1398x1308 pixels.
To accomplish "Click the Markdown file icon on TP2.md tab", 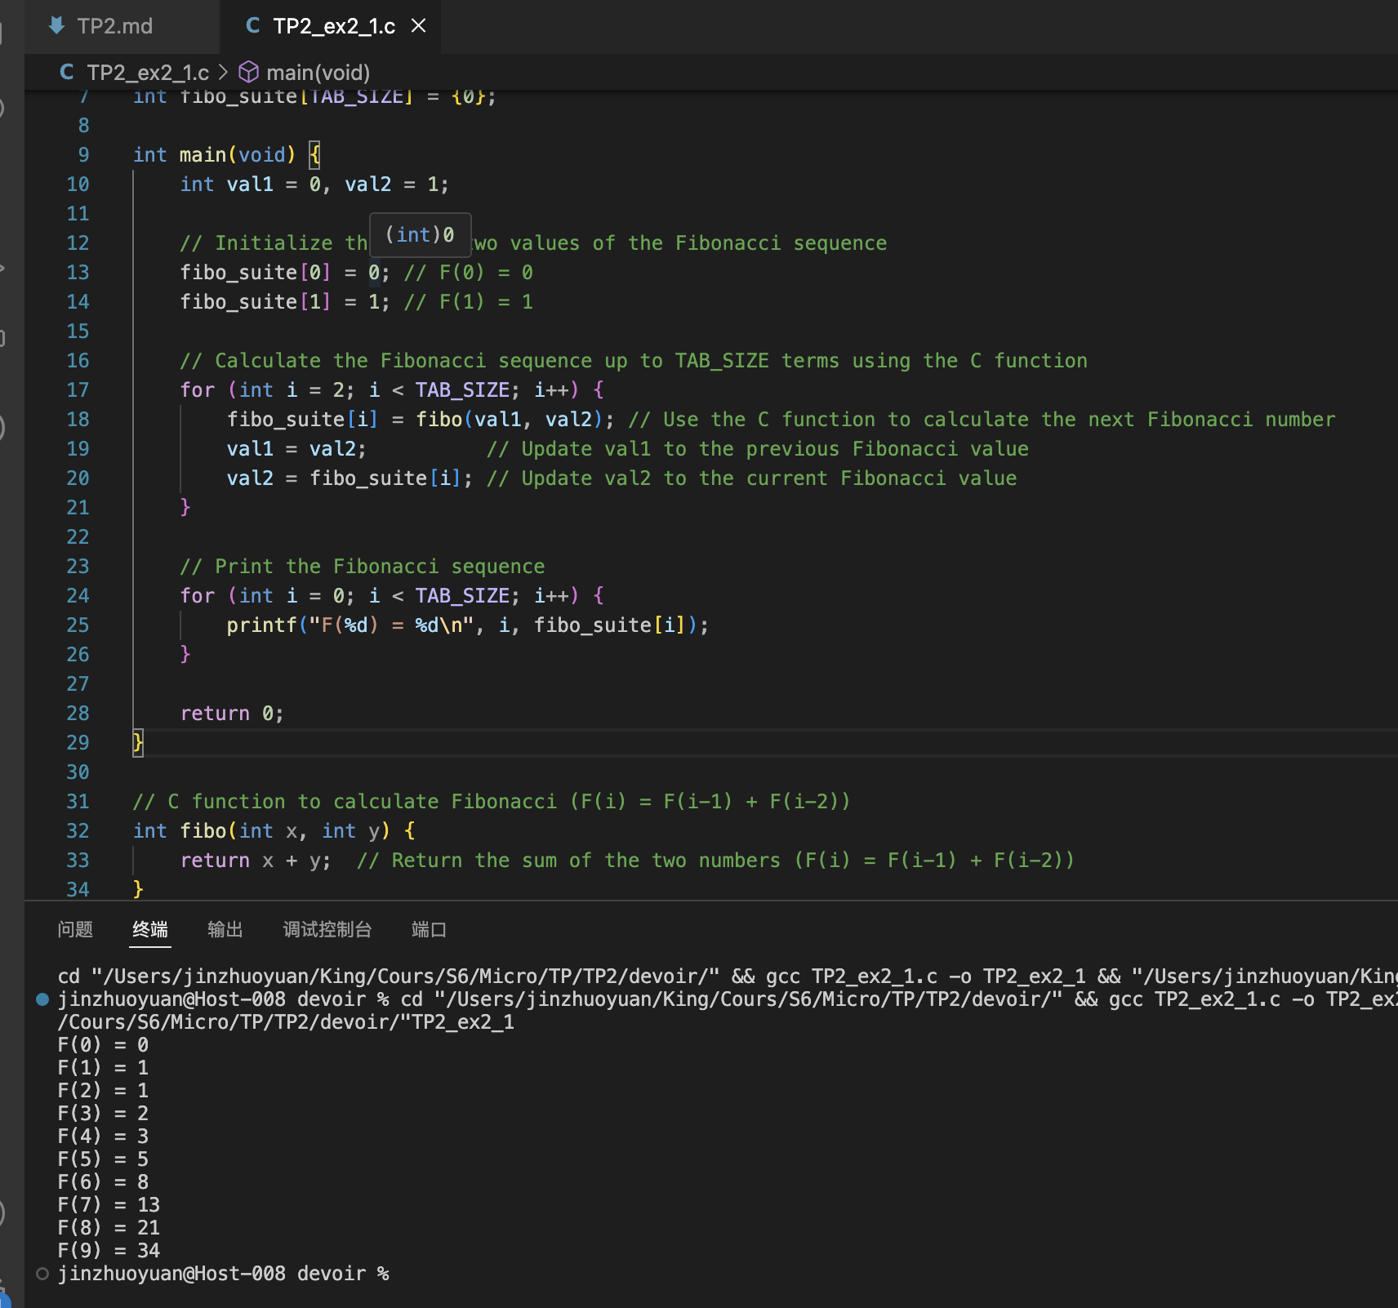I will pyautogui.click(x=56, y=26).
